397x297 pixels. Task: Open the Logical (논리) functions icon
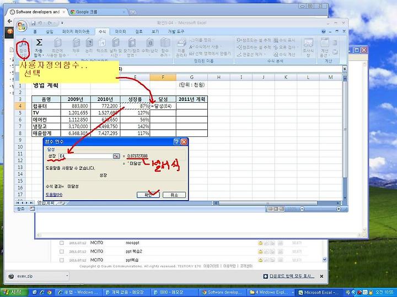(89, 42)
